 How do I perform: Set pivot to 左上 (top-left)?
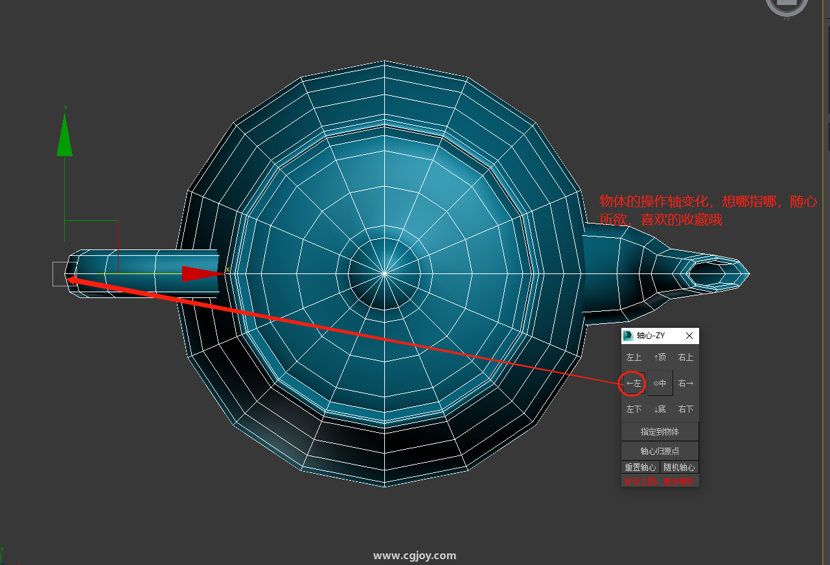pos(634,357)
